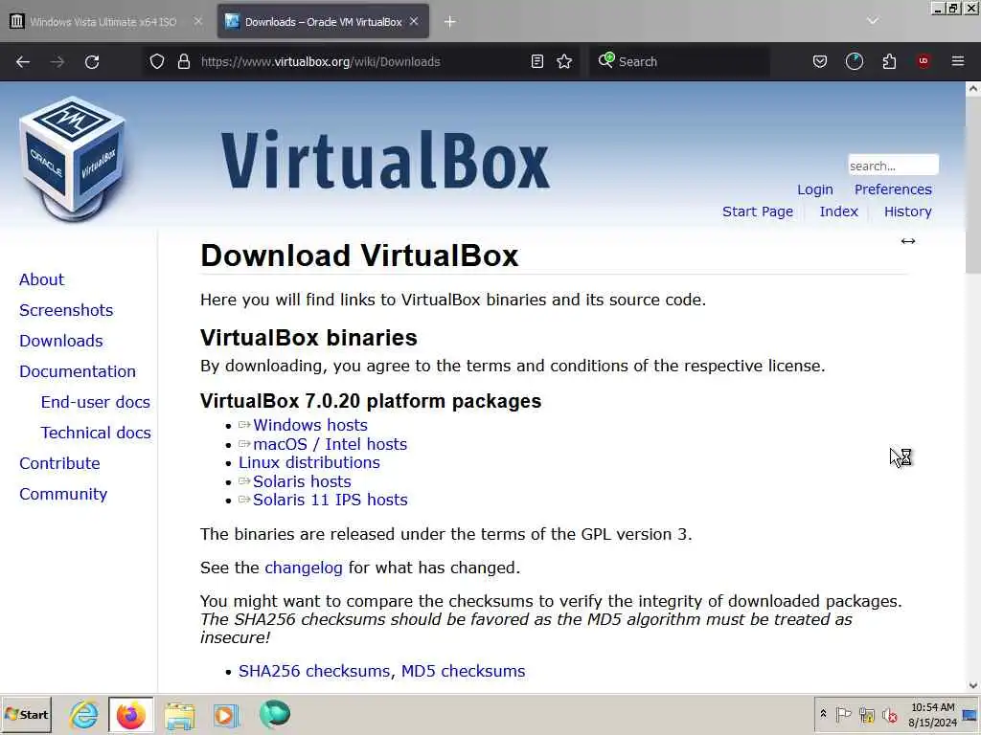The width and height of the screenshot is (981, 735).
Task: Switch to Windows Vista Ultimate x64 ISO tab
Action: (103, 22)
